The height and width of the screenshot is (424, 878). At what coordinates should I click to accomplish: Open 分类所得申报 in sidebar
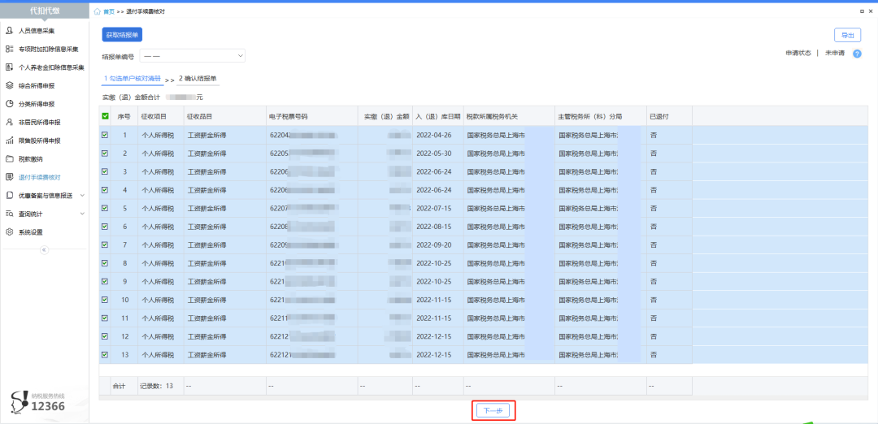click(37, 104)
